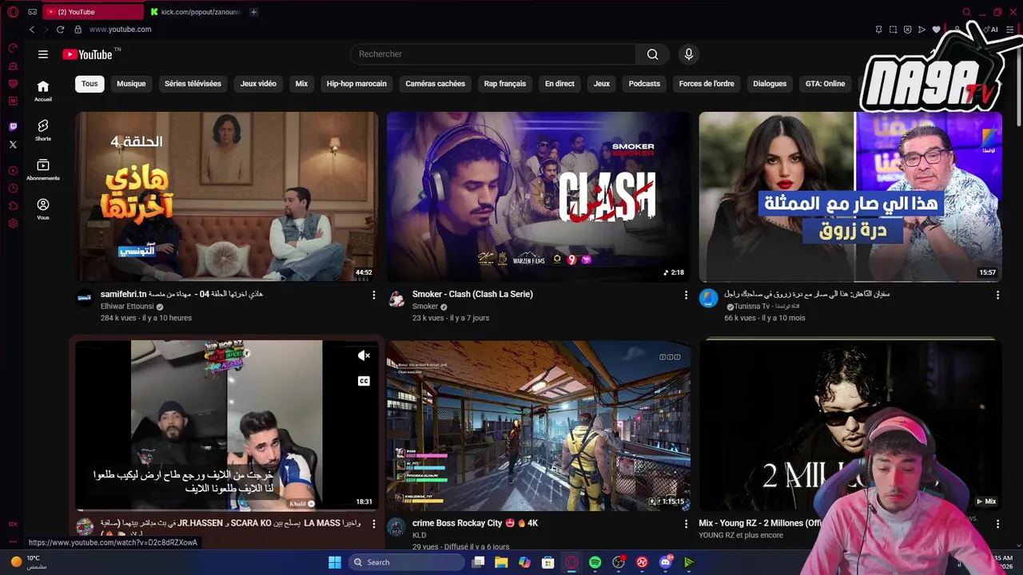Select the Forces de l'ordre chip
The width and height of the screenshot is (1023, 575).
[x=707, y=84]
